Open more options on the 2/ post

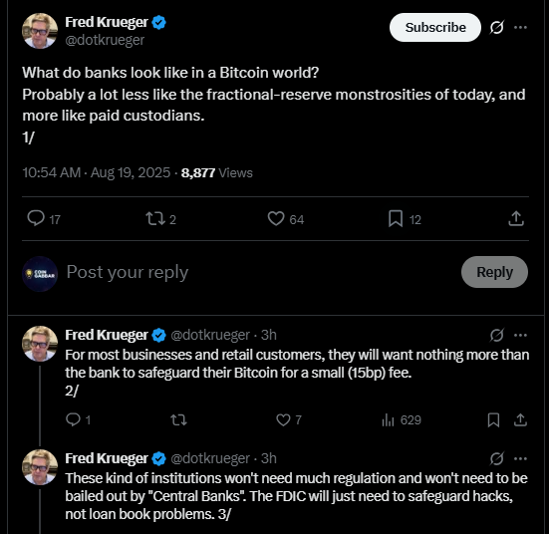point(521,335)
